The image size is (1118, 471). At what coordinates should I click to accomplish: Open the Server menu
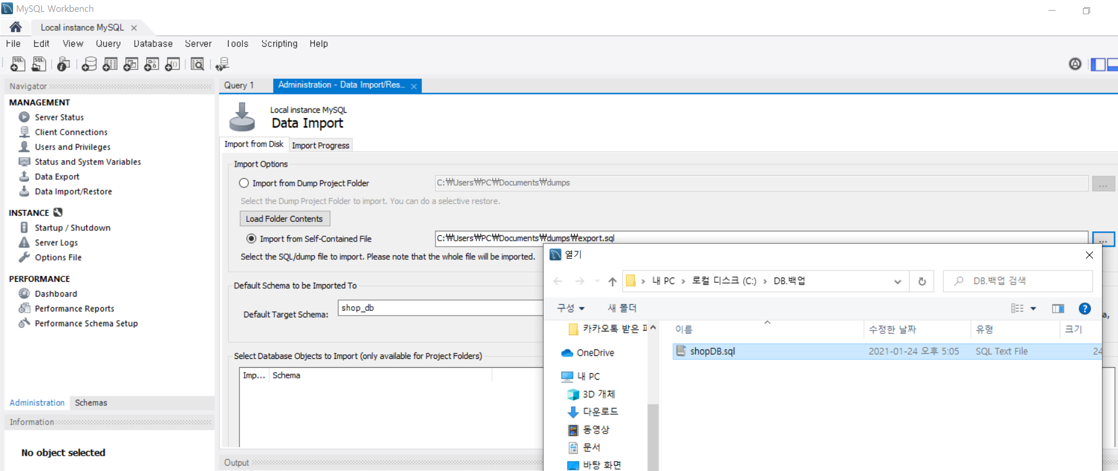[x=198, y=44]
